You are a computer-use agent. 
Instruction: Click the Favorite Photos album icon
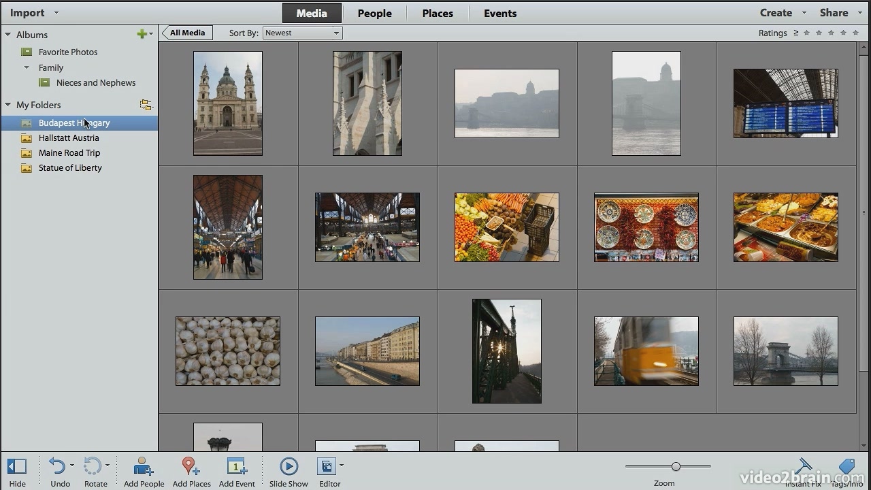click(x=27, y=52)
